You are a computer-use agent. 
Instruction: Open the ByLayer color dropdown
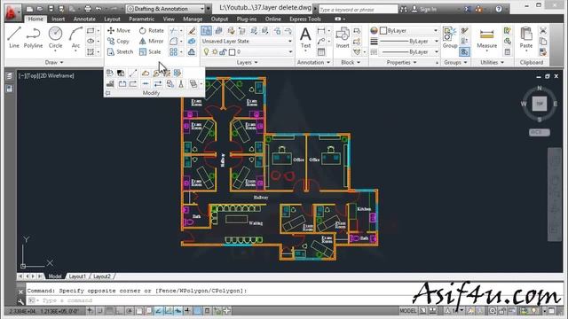click(x=408, y=31)
